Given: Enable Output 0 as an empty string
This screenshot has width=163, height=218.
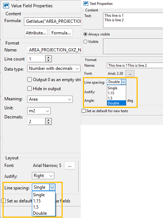Looking at the screenshot, I should click(x=29, y=80).
